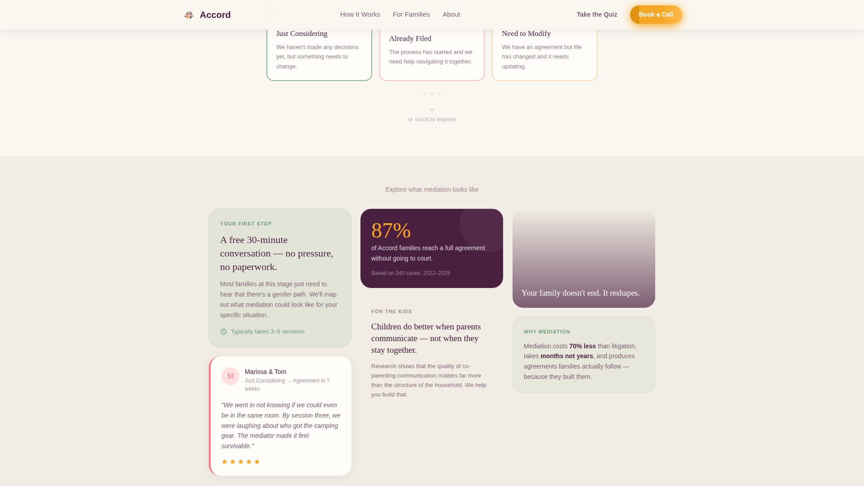864x486 pixels.
Task: Open the 'How It Works' menu item
Action: pyautogui.click(x=360, y=14)
